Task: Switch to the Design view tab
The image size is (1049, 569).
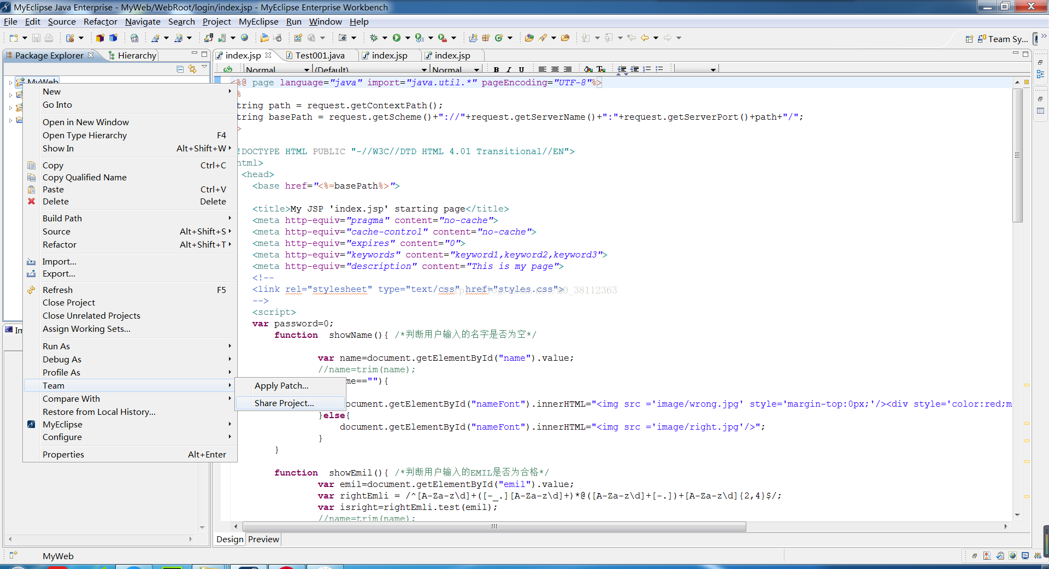Action: [x=229, y=539]
